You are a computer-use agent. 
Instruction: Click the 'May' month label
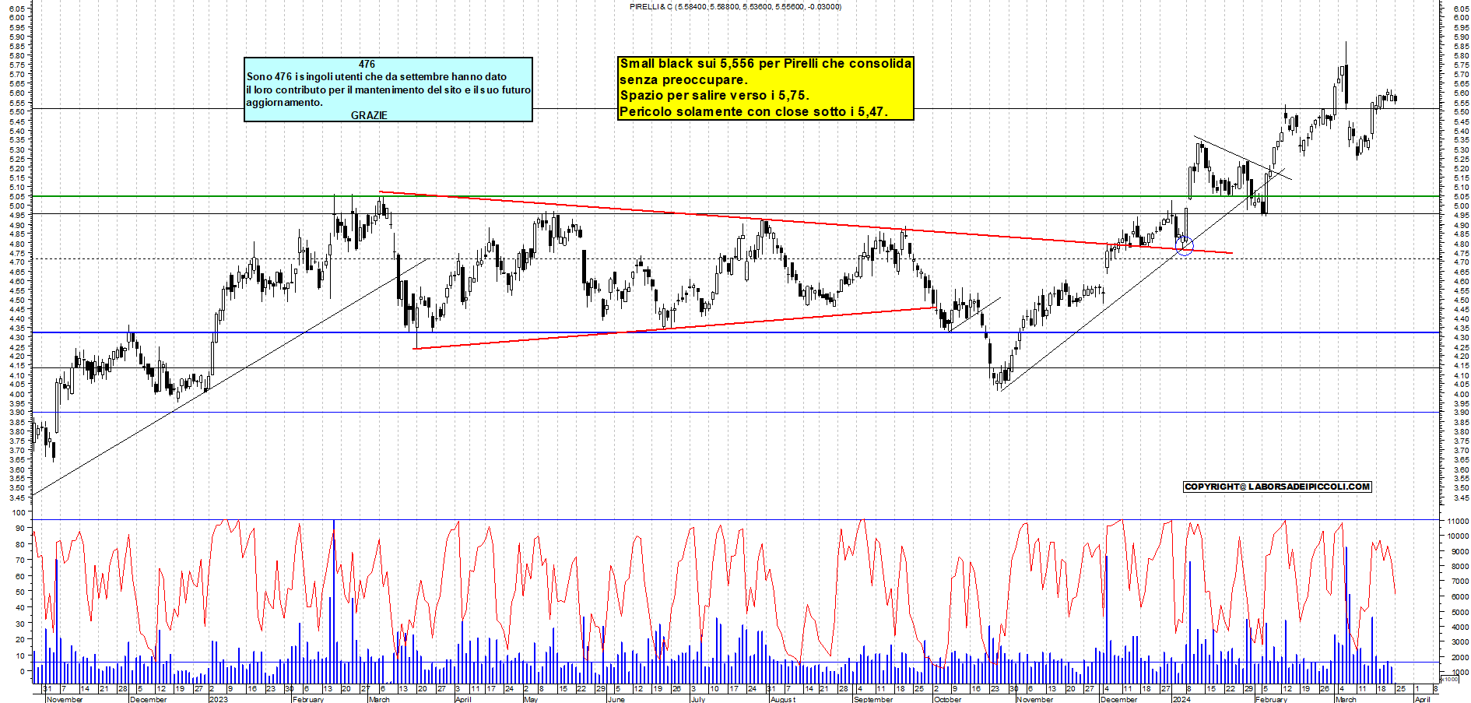point(531,699)
